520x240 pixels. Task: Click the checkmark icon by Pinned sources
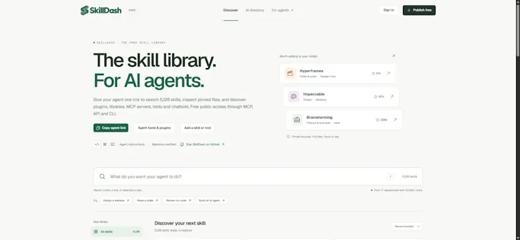[288, 136]
